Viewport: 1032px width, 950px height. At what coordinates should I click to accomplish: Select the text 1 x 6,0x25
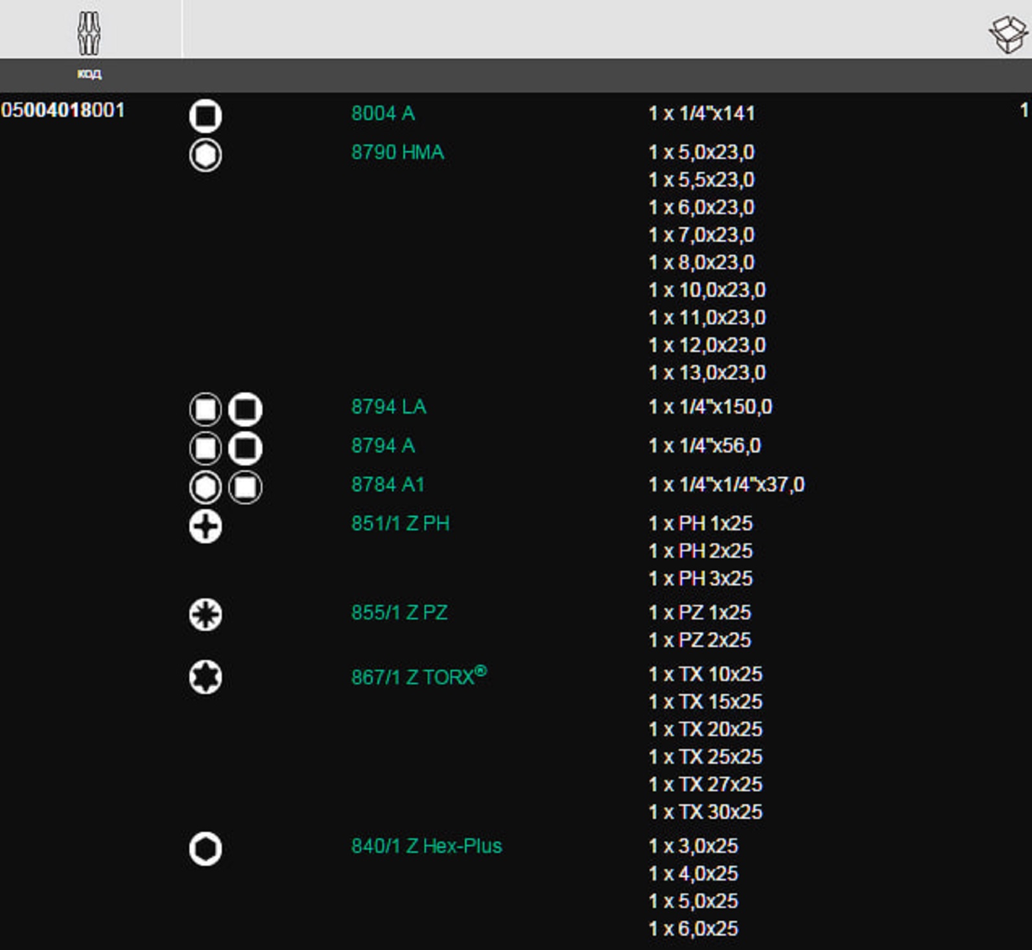pyautogui.click(x=694, y=929)
